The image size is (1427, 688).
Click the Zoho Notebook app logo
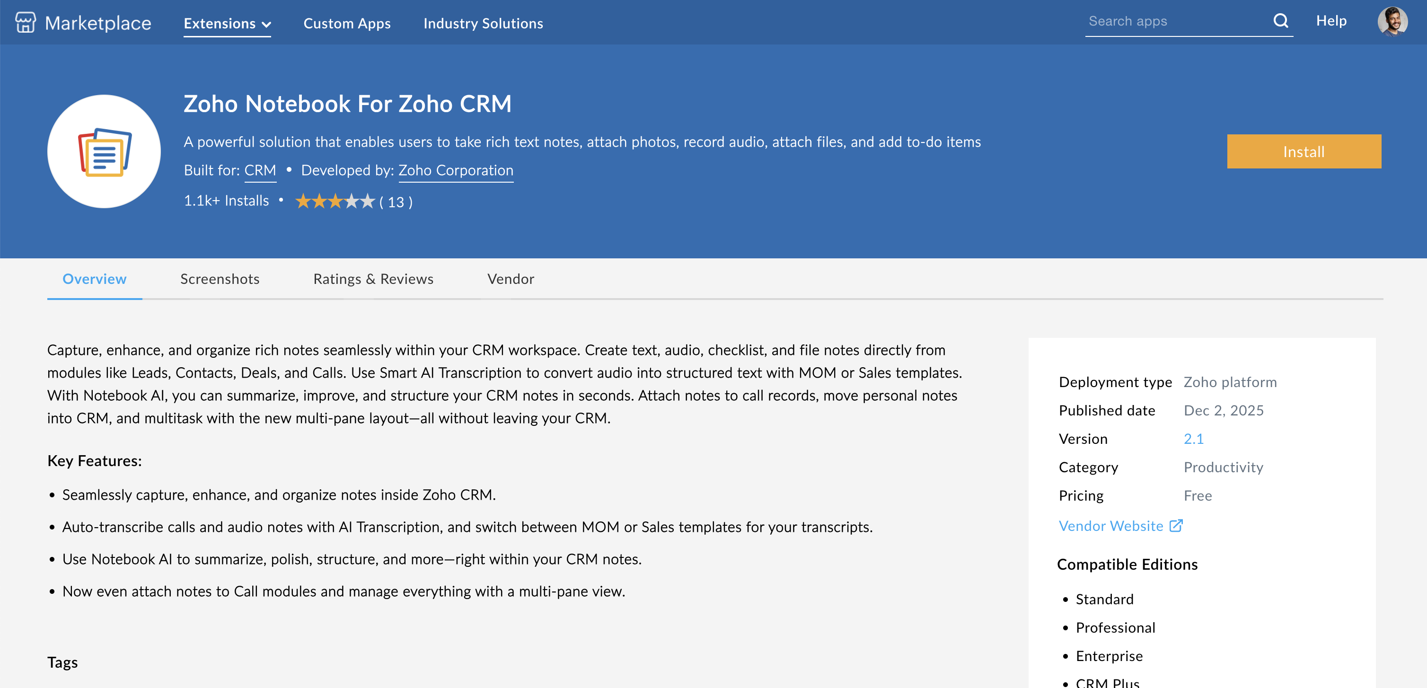point(104,151)
